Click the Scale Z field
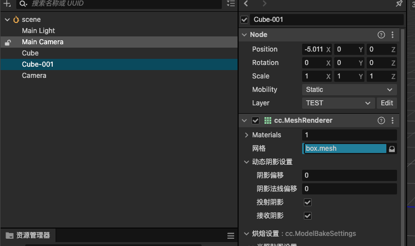Viewport: 415px width, 246px height. click(x=382, y=76)
